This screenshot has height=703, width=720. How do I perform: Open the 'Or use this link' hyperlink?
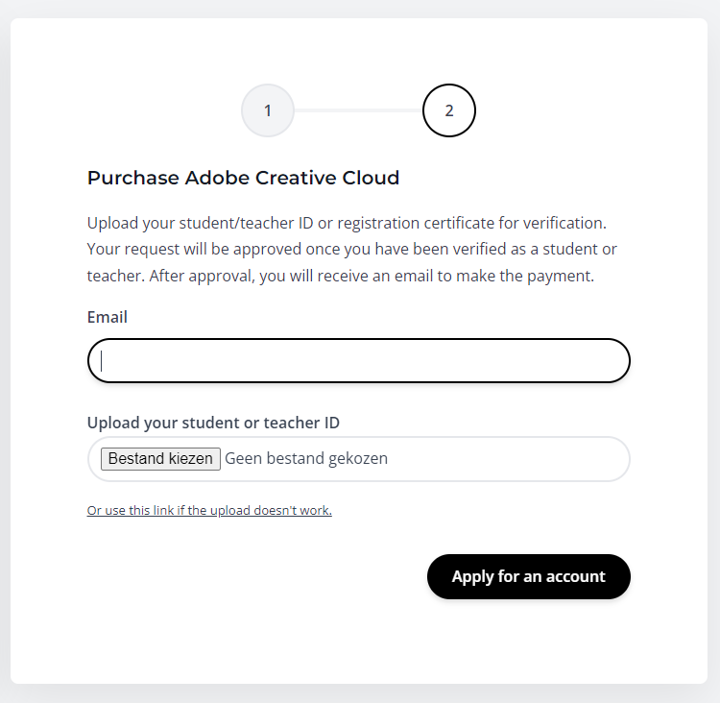click(x=209, y=511)
